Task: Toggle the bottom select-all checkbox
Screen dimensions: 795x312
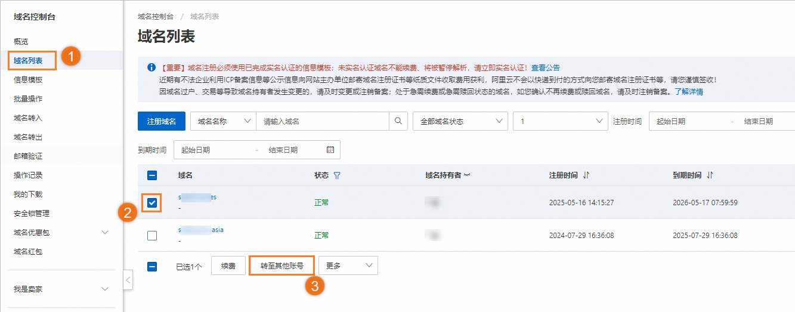Action: coord(152,267)
